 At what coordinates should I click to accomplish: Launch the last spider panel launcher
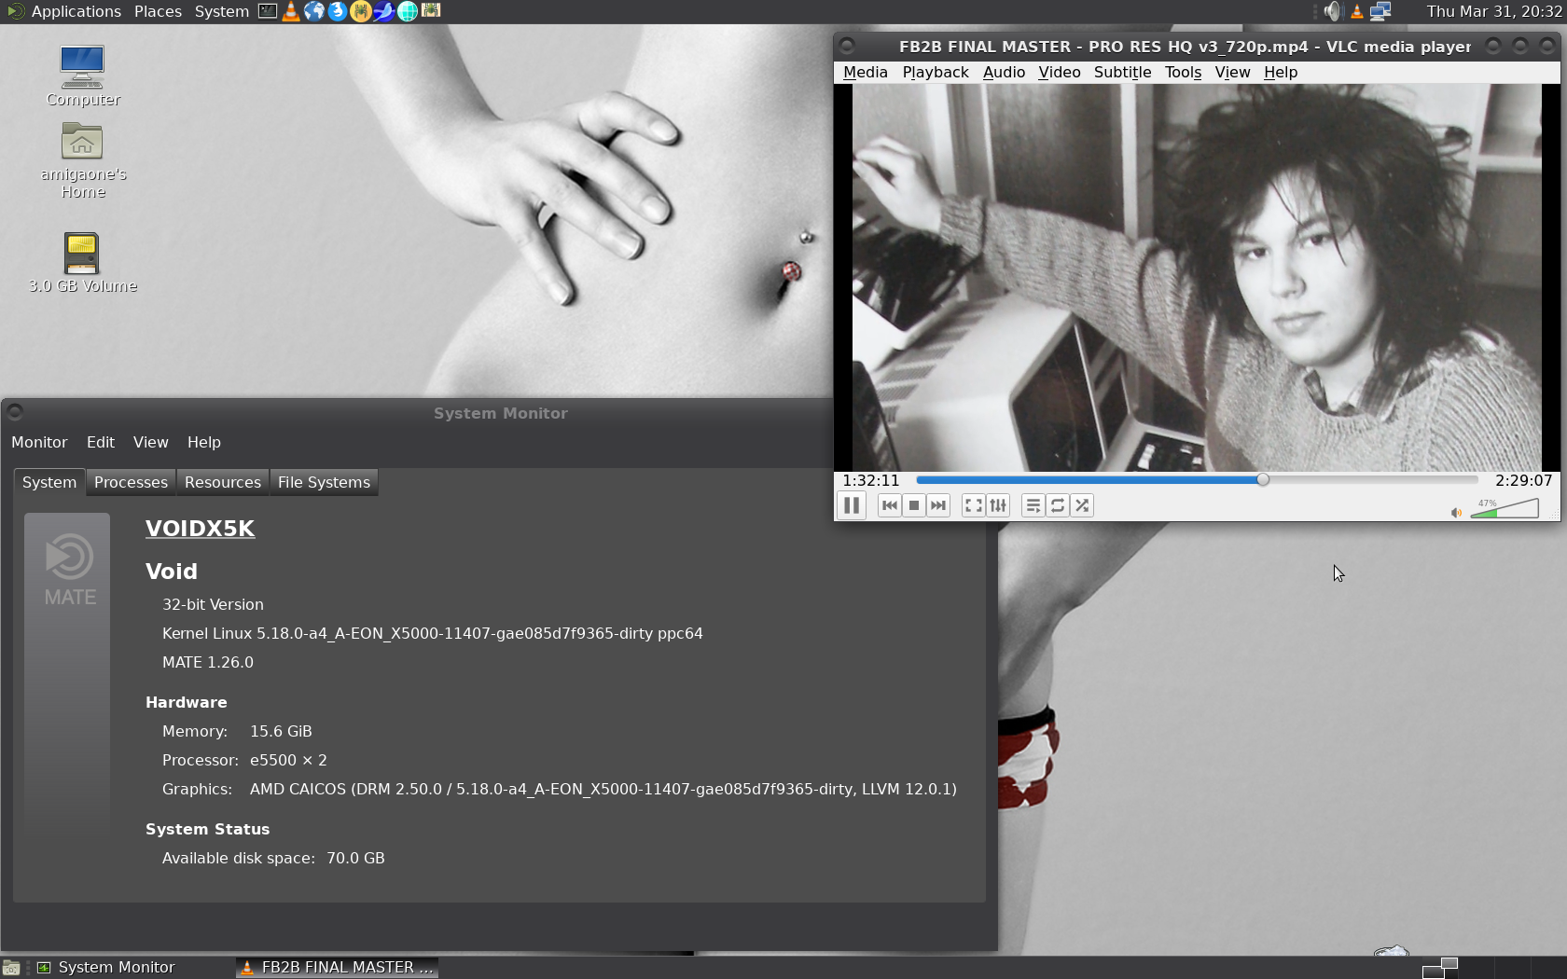(431, 11)
